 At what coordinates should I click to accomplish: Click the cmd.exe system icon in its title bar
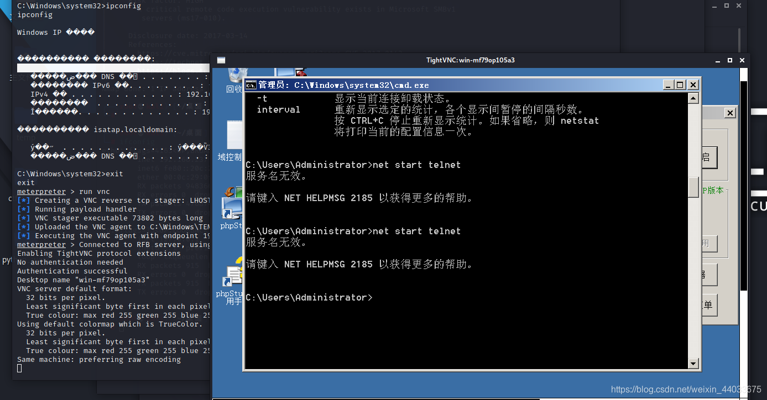pyautogui.click(x=251, y=85)
